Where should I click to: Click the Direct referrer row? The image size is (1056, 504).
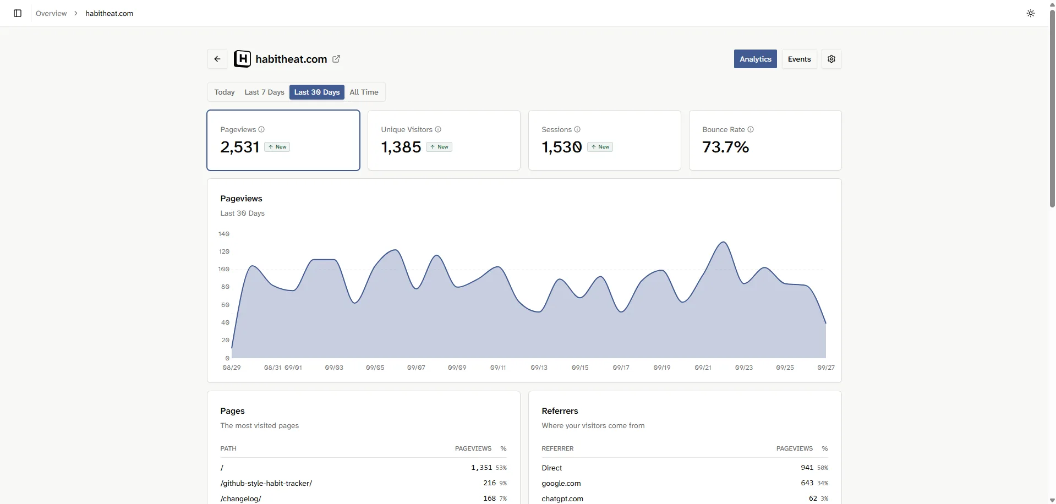coord(685,468)
